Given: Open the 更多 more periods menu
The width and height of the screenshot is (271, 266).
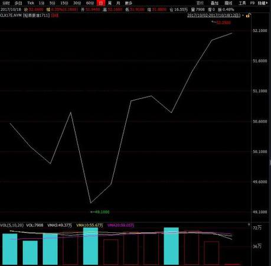Looking at the screenshot, I should coord(129,3).
